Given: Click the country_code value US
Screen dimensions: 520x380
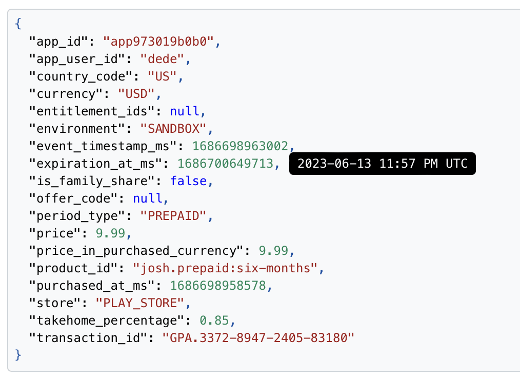Looking at the screenshot, I should (x=162, y=76).
